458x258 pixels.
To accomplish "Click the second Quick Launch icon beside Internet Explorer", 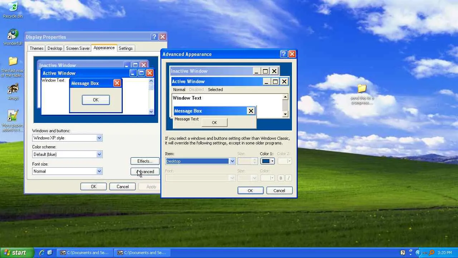I will (x=50, y=253).
